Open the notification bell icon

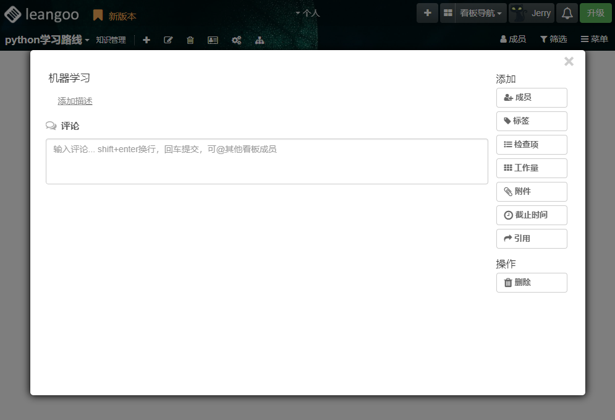[567, 13]
